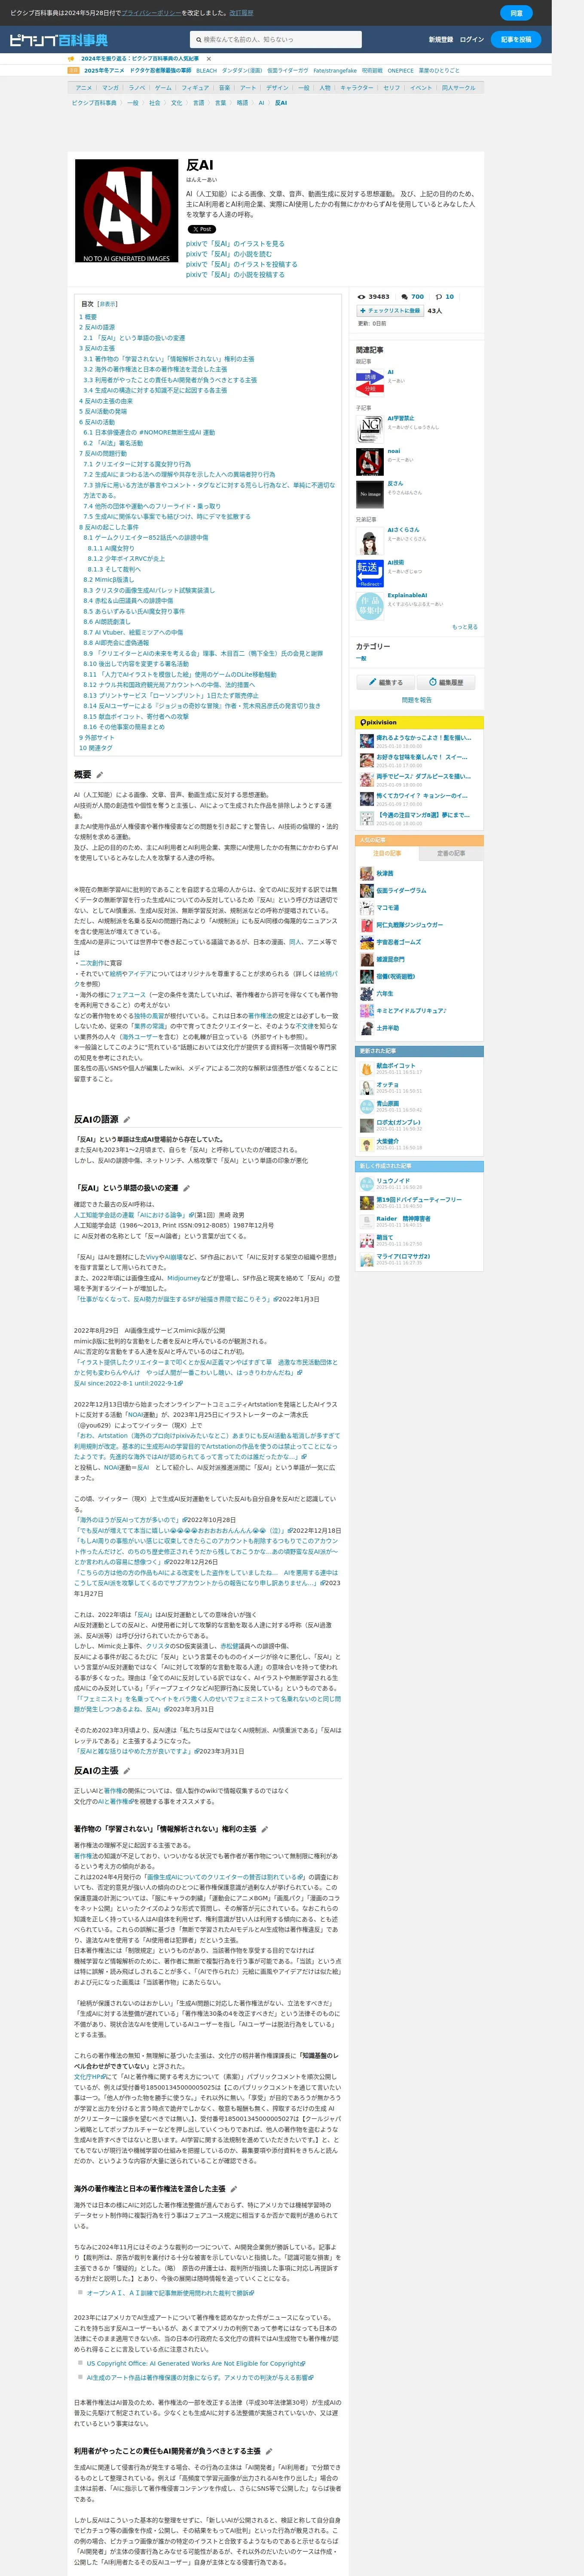
Task: Open the ゲーム category menu
Action: pyautogui.click(x=162, y=87)
